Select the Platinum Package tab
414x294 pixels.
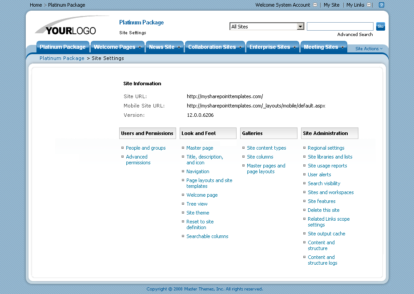click(63, 47)
